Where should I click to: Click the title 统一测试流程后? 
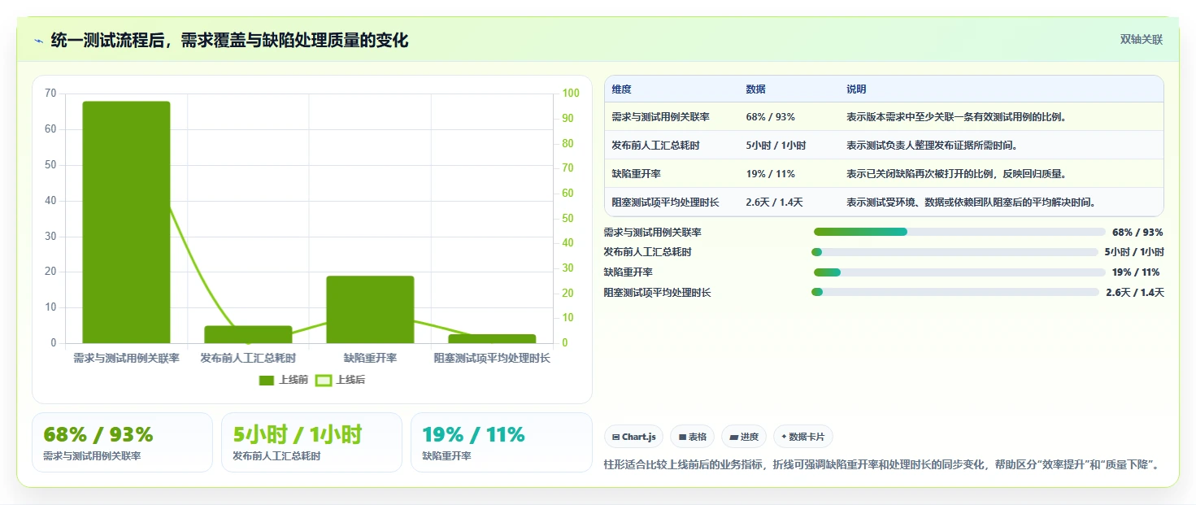point(229,40)
